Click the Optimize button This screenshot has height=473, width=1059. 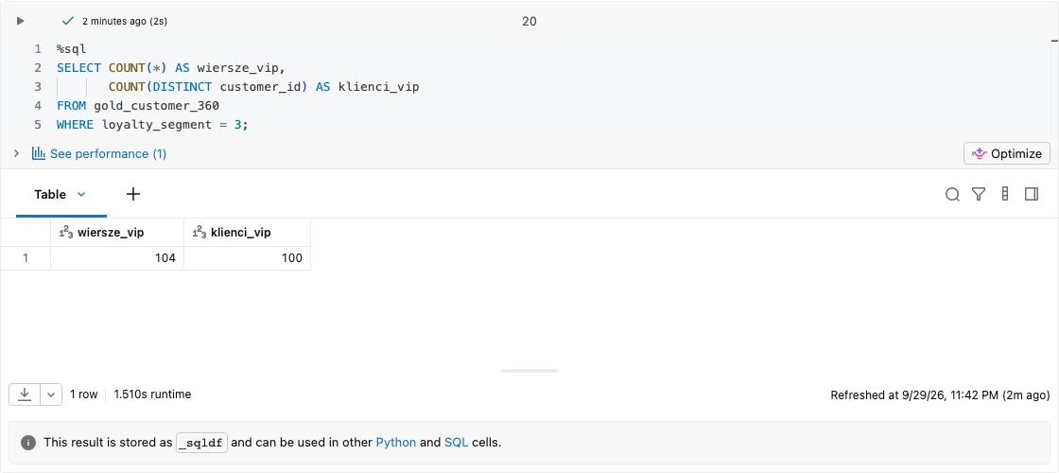tap(1006, 153)
